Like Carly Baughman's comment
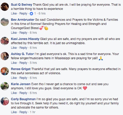This screenshot has width=123, height=115. point(14,112)
